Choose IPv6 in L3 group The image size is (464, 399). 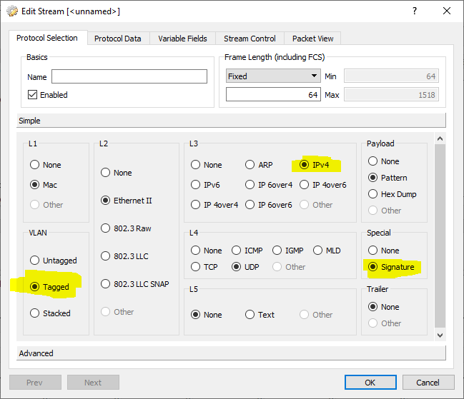[x=196, y=184]
